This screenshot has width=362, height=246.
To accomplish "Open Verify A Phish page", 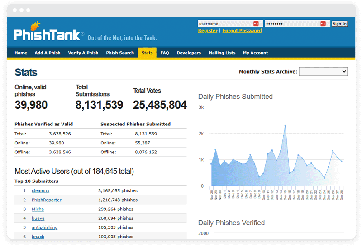I will coord(83,53).
